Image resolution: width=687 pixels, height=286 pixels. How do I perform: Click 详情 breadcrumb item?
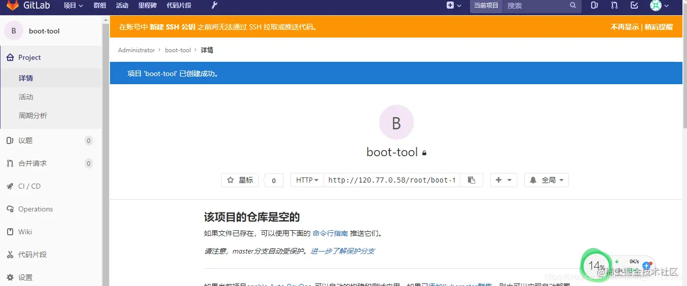(x=207, y=50)
